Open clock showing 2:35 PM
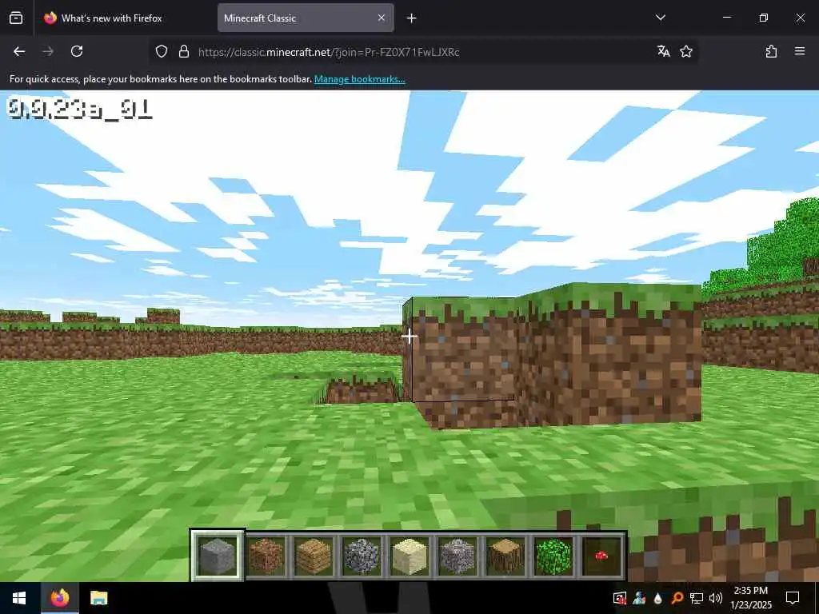 pyautogui.click(x=750, y=598)
